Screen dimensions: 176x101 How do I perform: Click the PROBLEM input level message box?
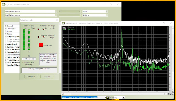[48, 59]
